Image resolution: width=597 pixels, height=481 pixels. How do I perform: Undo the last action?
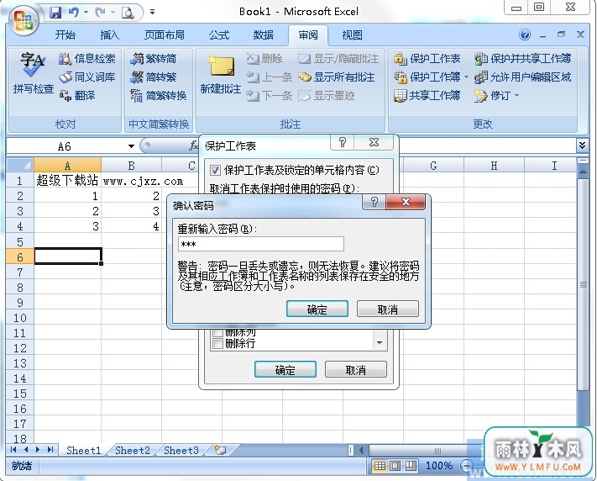point(73,13)
